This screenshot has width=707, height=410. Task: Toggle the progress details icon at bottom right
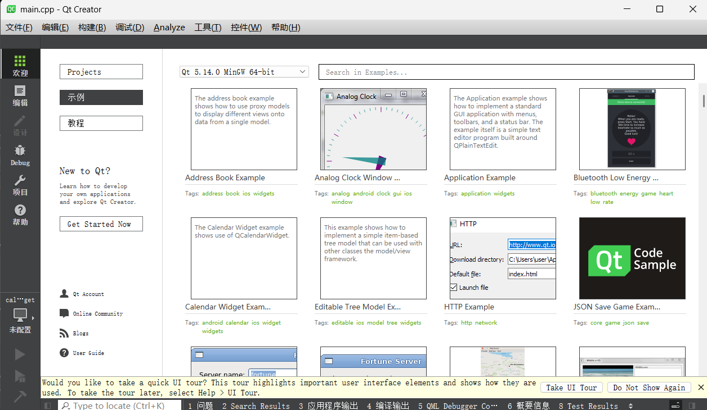[677, 405]
